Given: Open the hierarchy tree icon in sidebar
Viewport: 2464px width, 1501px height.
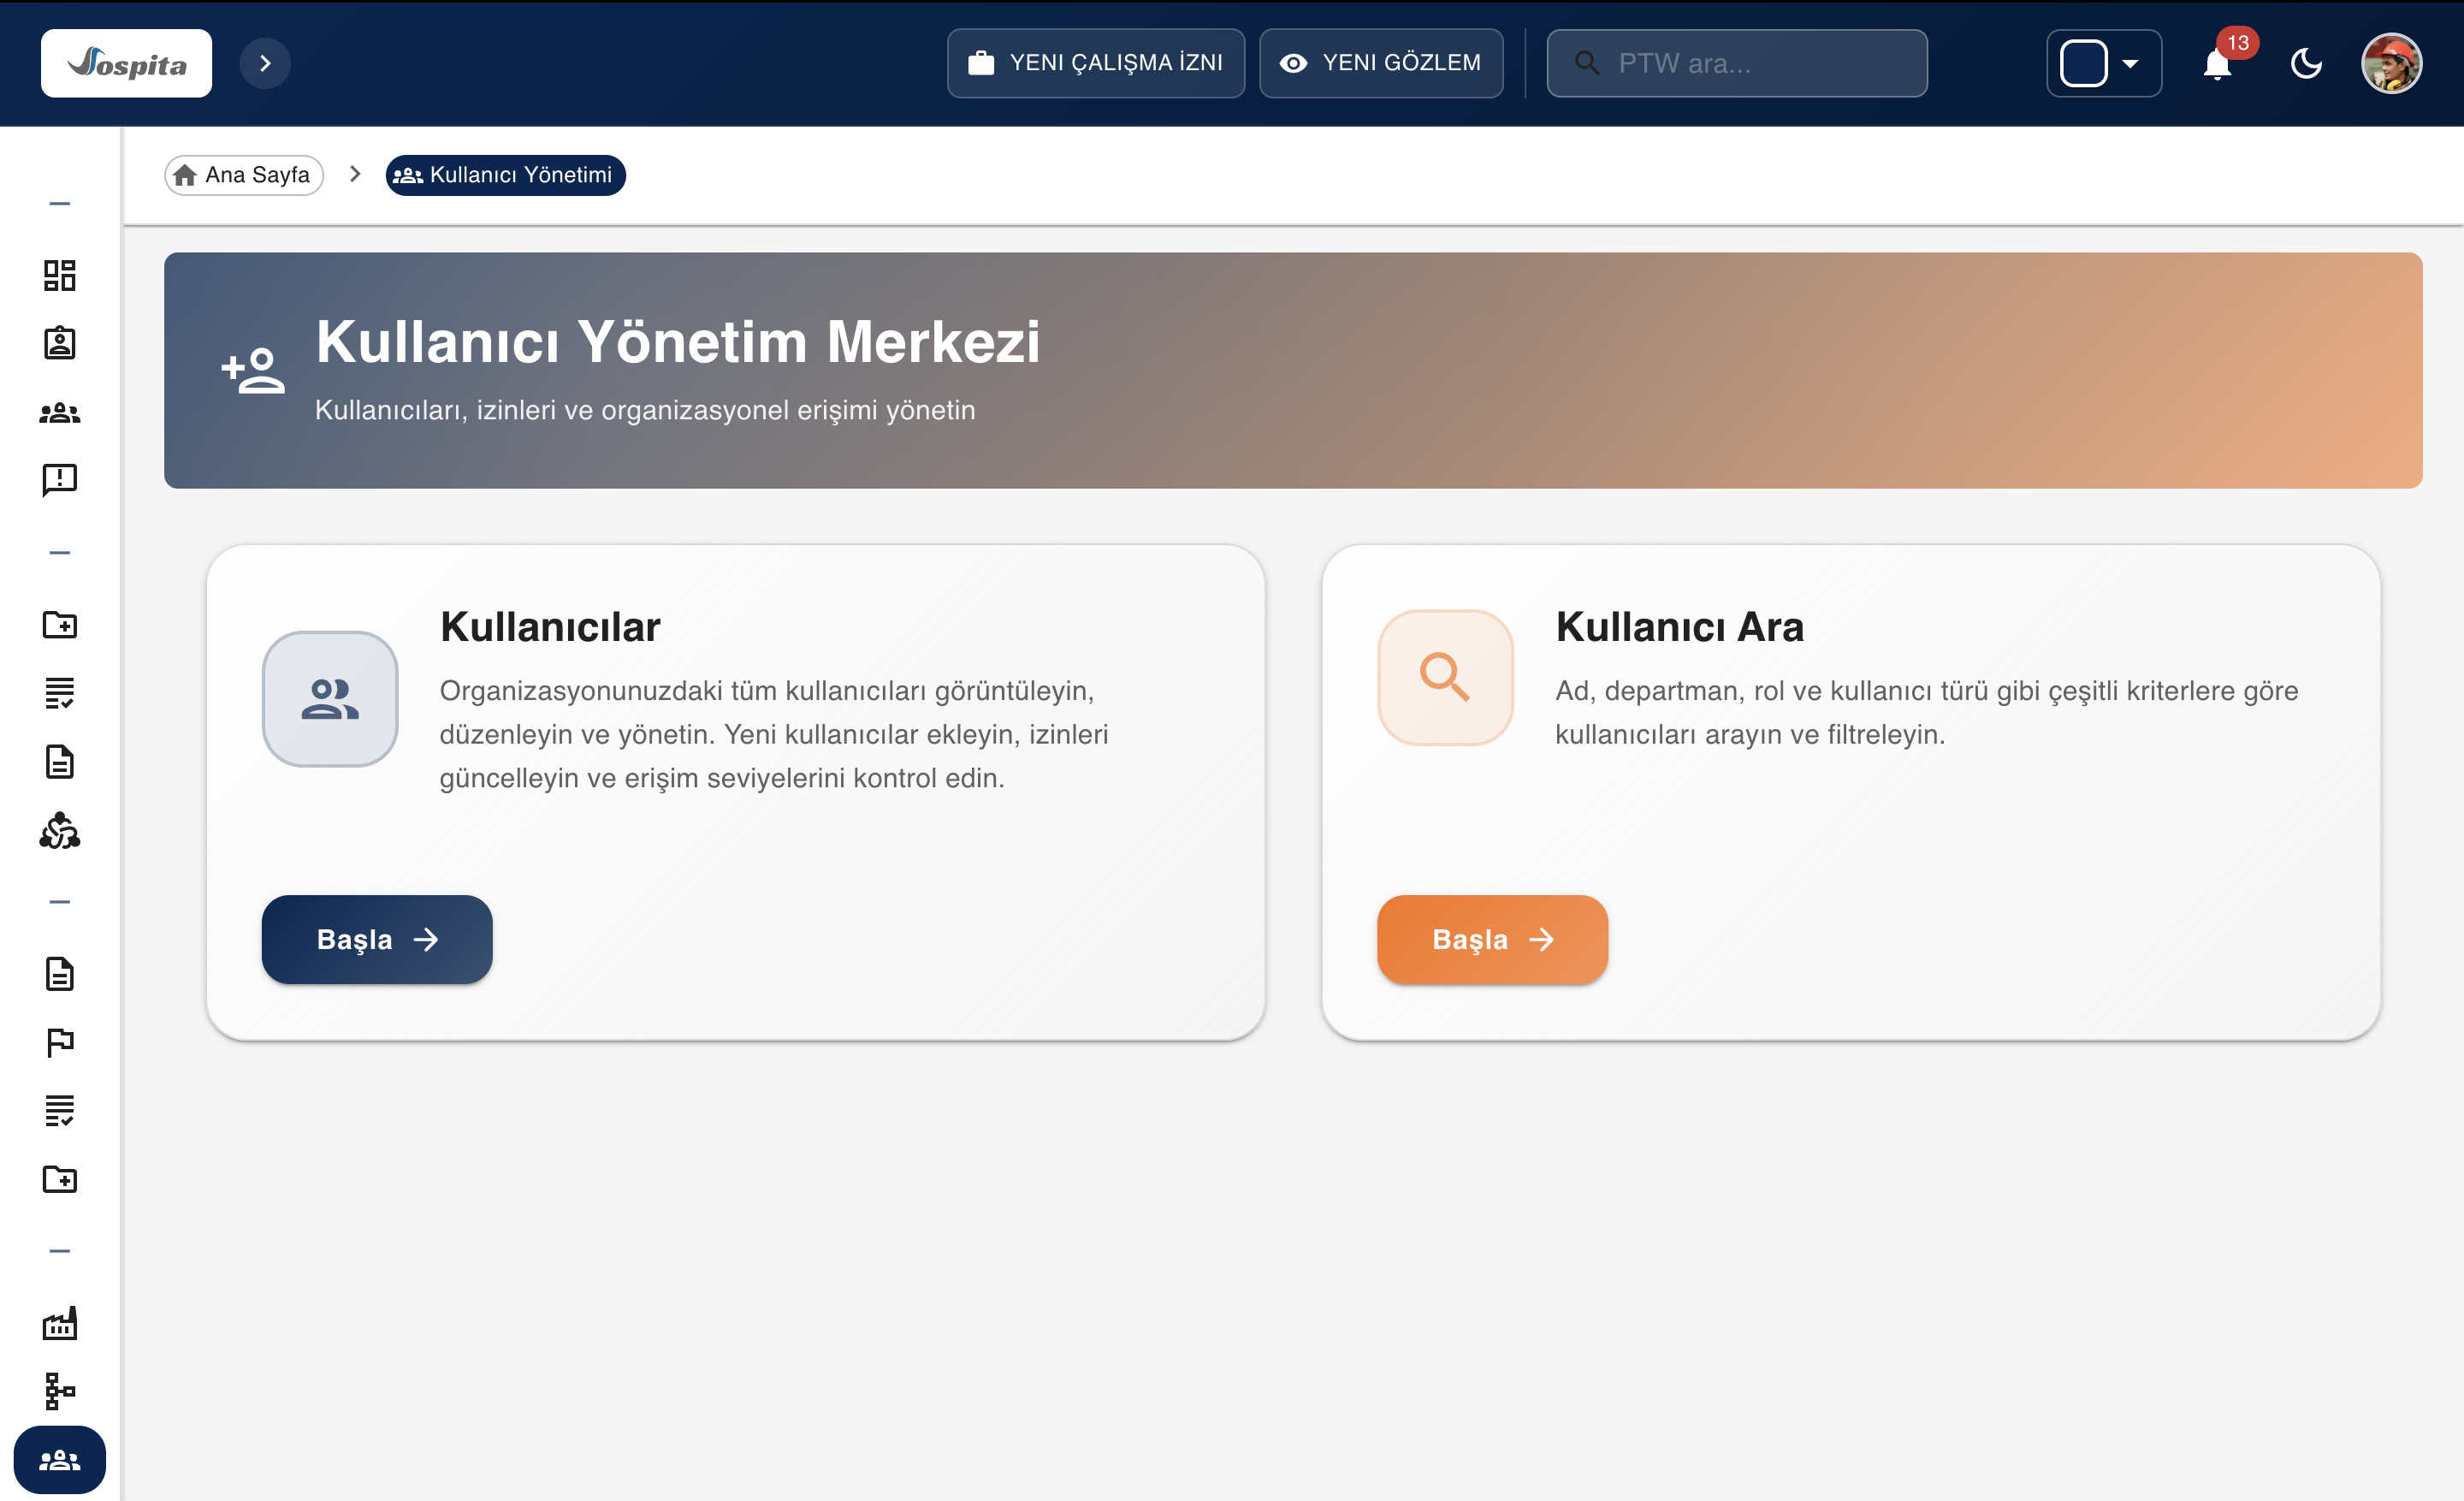Looking at the screenshot, I should 59,1391.
